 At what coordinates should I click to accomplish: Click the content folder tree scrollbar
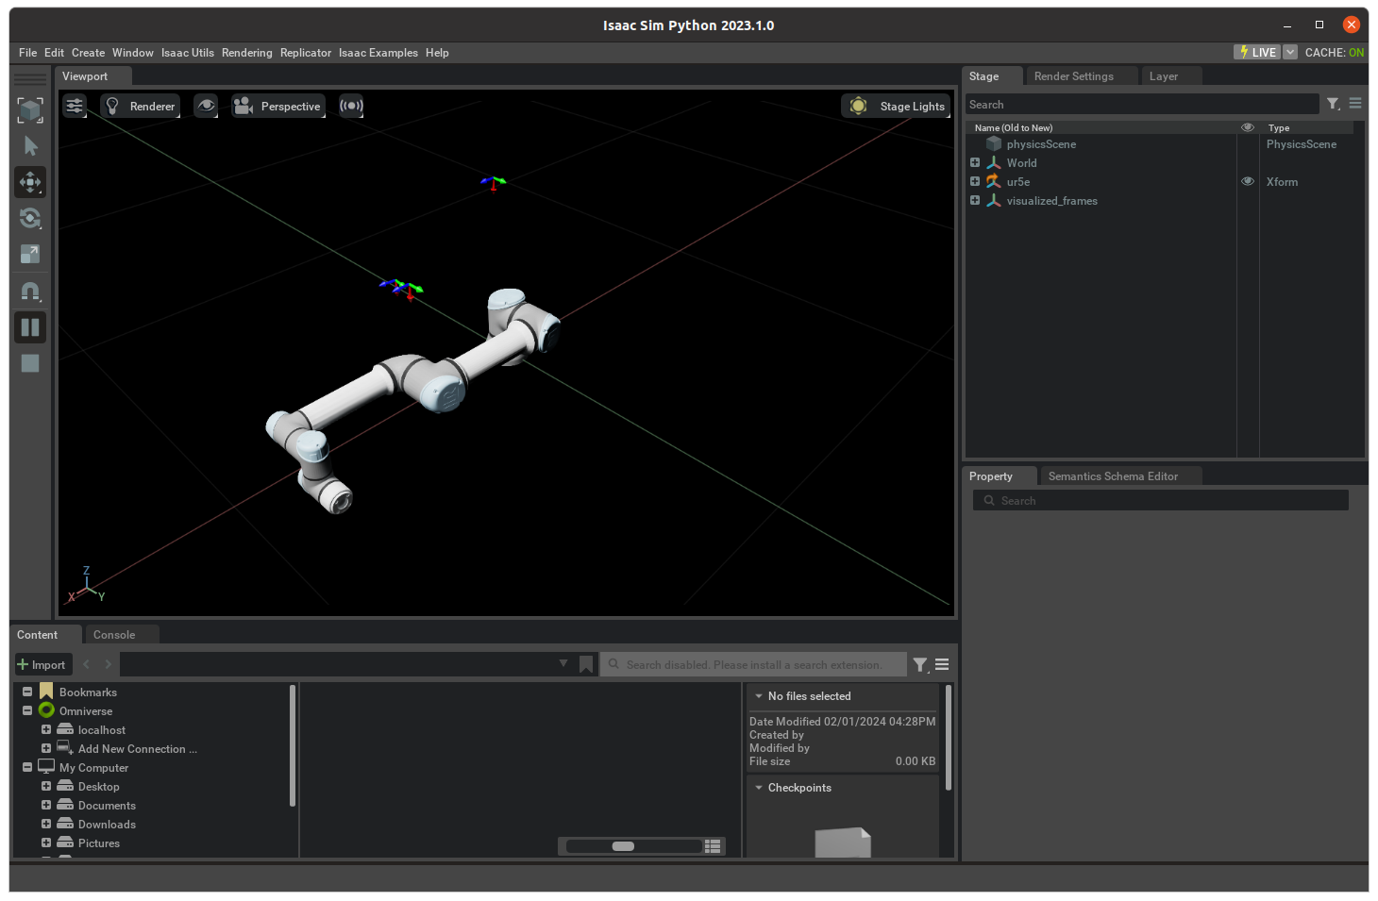click(293, 745)
